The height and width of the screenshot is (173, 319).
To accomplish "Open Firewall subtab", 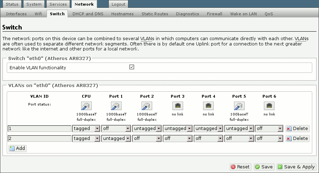I will 215,14.
